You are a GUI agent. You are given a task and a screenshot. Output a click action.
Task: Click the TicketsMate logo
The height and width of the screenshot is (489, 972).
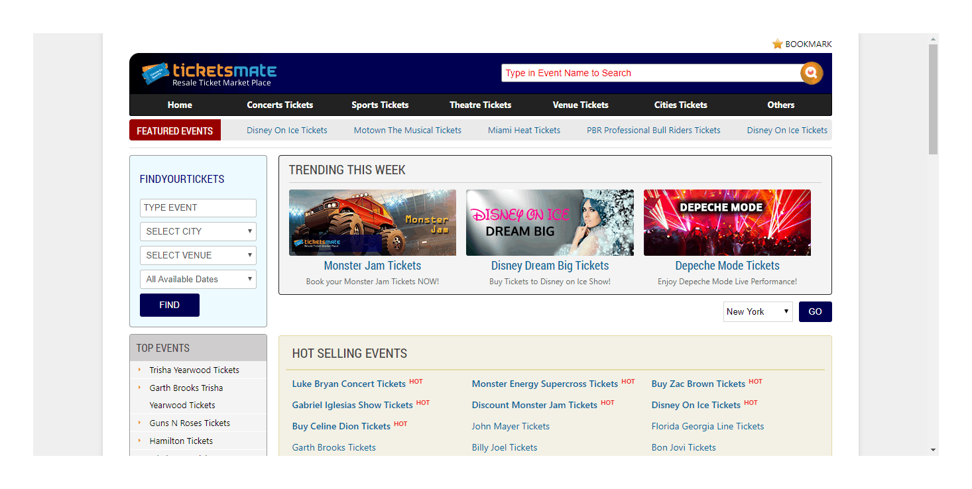pos(209,74)
